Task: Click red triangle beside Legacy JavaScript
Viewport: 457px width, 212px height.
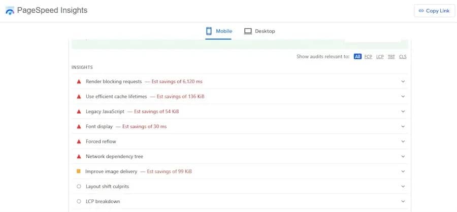Action: click(79, 112)
